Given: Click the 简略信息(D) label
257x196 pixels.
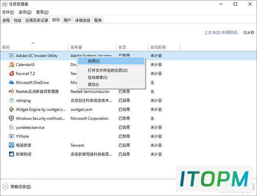Looking at the screenshot, I should 21,187.
